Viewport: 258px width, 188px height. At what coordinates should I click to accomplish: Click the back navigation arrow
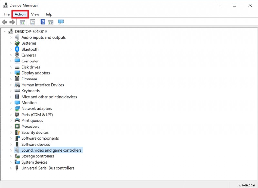(4, 22)
